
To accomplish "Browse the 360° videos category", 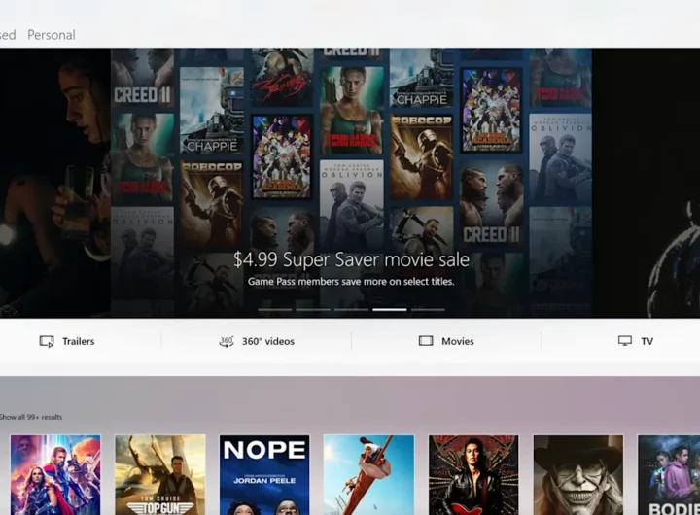I will [x=257, y=341].
